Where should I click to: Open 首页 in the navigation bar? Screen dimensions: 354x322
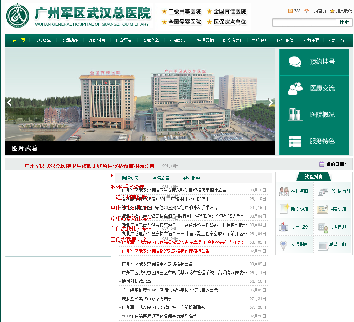click(19, 40)
